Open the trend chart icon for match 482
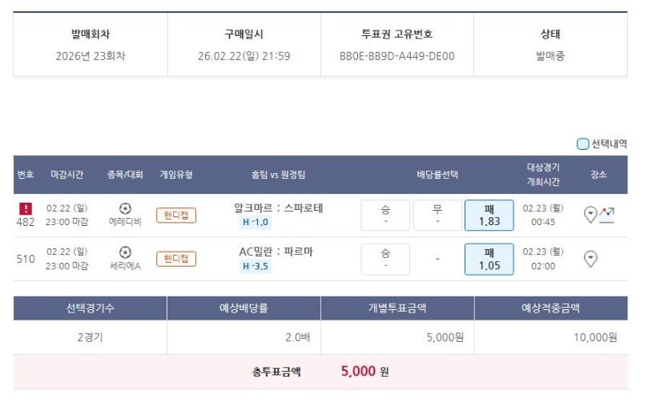648x403 pixels. tap(606, 215)
